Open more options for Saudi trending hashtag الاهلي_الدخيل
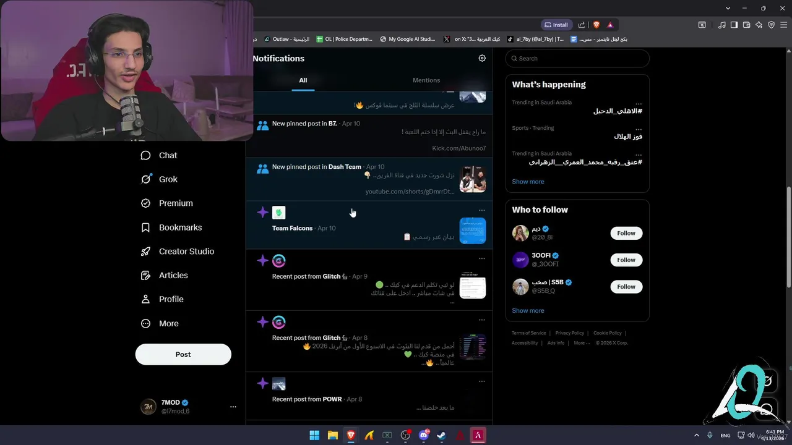Screen dimensions: 792x445 click(639, 103)
